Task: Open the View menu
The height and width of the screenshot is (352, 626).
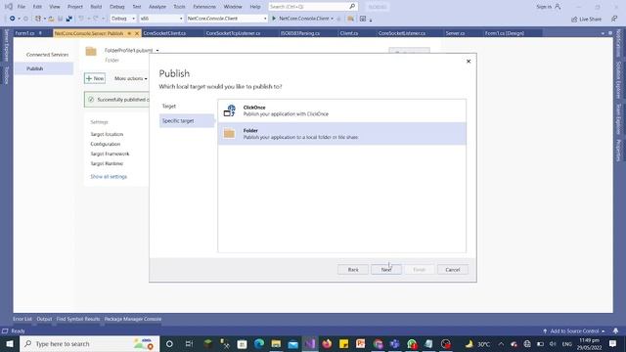Action: point(55,7)
